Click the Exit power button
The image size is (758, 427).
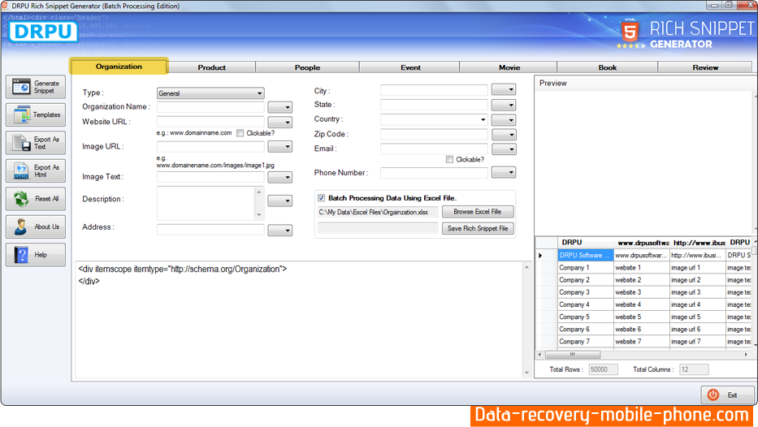(x=728, y=395)
